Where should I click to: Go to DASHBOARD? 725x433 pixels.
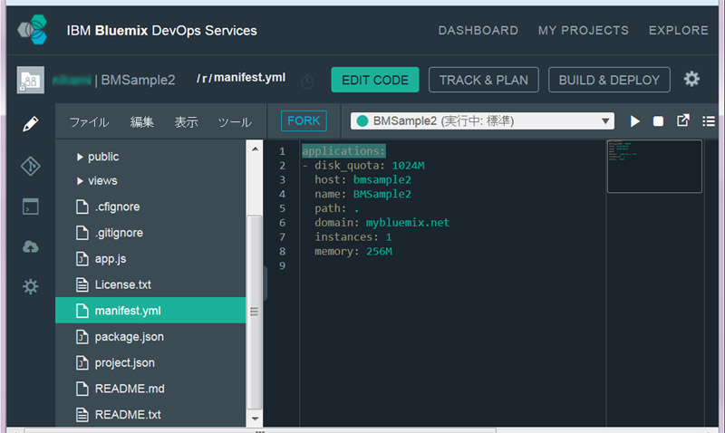tap(478, 31)
